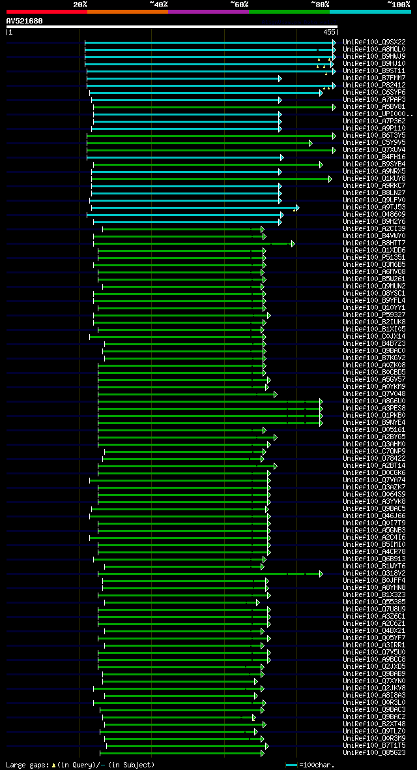Click UniRef100_A9P110 label
417x770 pixels.
coord(374,128)
